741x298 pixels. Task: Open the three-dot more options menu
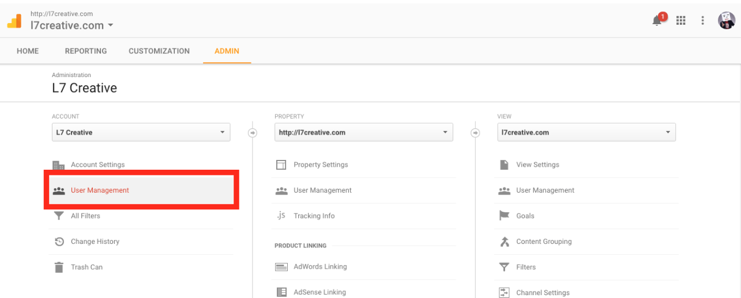pyautogui.click(x=702, y=20)
